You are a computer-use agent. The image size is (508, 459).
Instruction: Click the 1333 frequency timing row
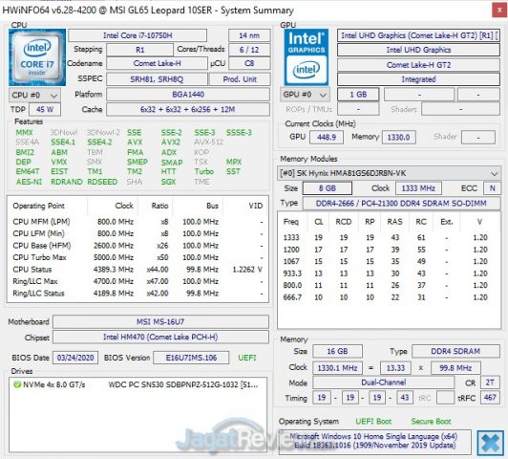389,237
